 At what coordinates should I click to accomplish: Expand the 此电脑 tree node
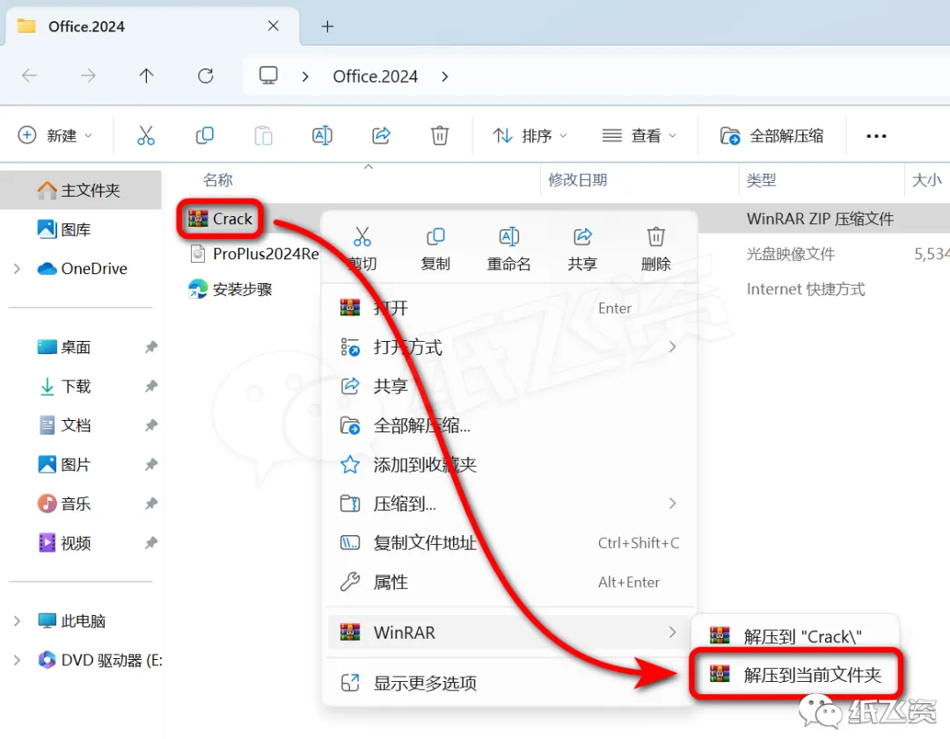(x=17, y=621)
